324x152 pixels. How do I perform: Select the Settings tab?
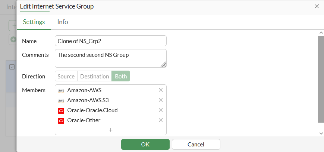click(x=34, y=22)
